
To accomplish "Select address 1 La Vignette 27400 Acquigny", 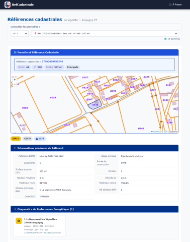I will (x=55, y=190).
